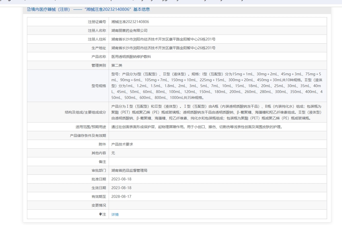Click the page header title 基本信息
Image resolution: width=342 pixels, height=225 pixels.
[x=142, y=9]
